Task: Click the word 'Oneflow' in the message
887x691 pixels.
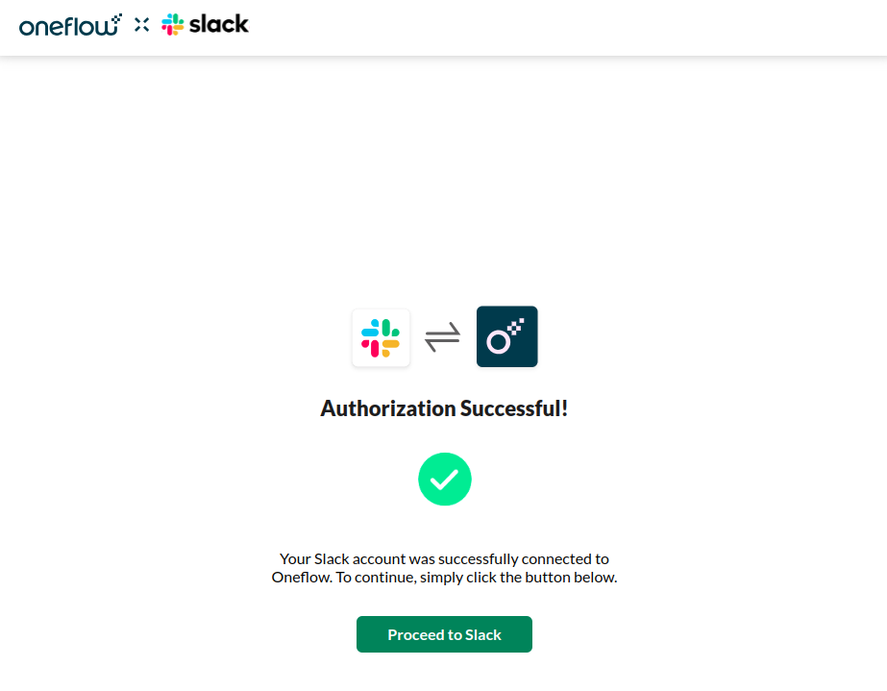Action: click(303, 576)
